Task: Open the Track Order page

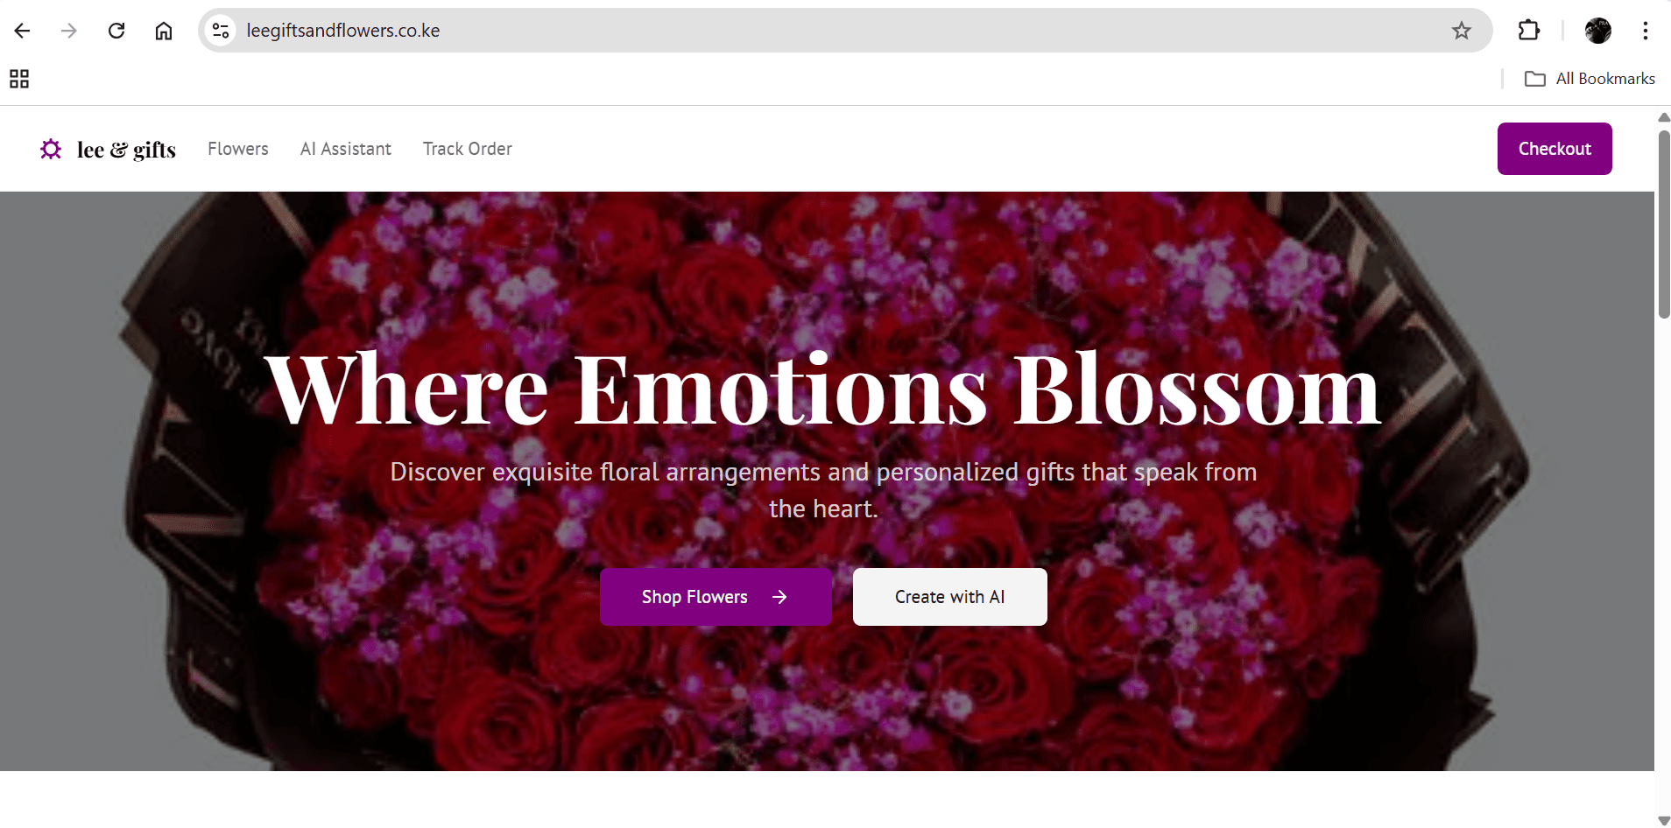Action: point(468,149)
